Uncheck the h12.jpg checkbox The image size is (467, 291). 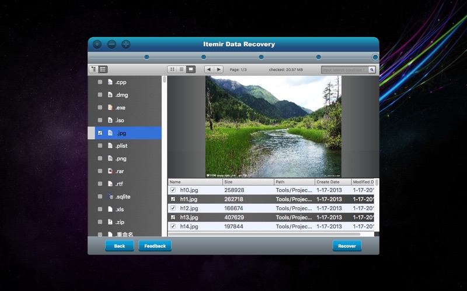[173, 208]
